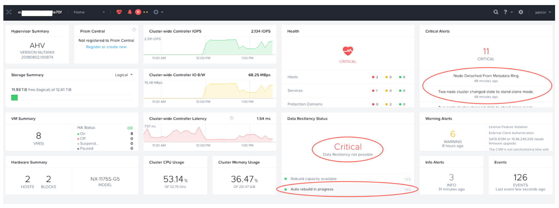Expand the help menu chevron

(x=511, y=12)
